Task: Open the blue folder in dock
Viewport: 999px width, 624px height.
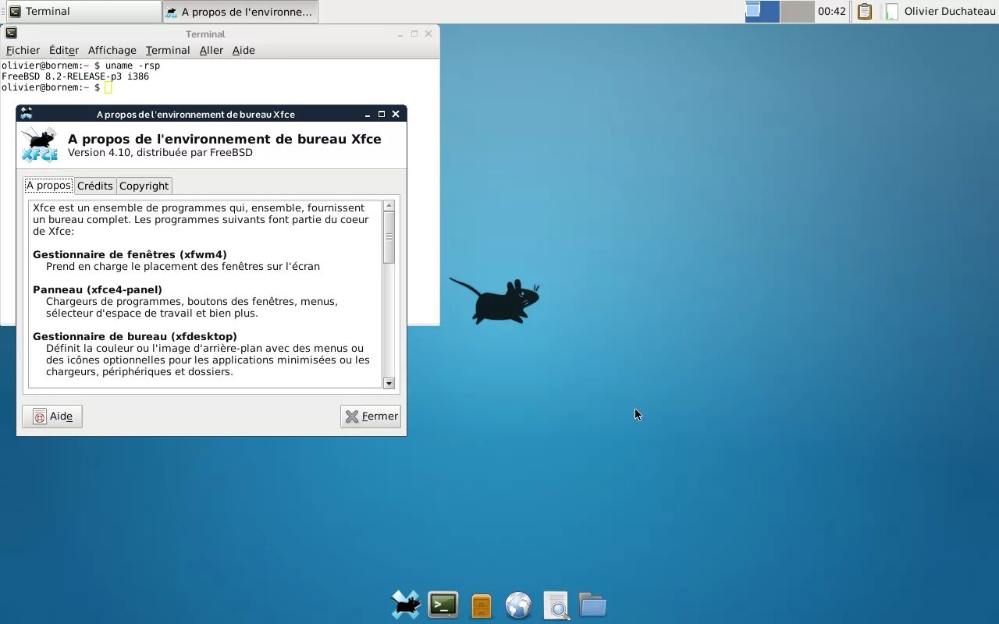Action: (x=593, y=604)
